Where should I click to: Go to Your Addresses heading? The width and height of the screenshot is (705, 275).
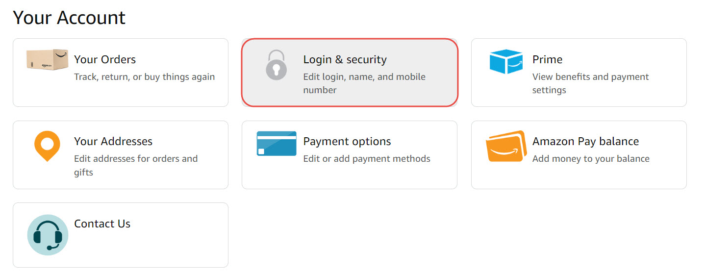click(x=113, y=141)
